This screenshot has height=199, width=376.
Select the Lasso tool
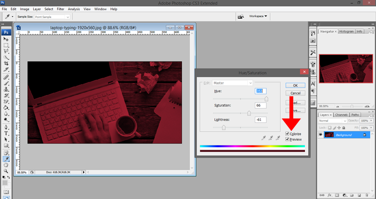(x=6, y=51)
